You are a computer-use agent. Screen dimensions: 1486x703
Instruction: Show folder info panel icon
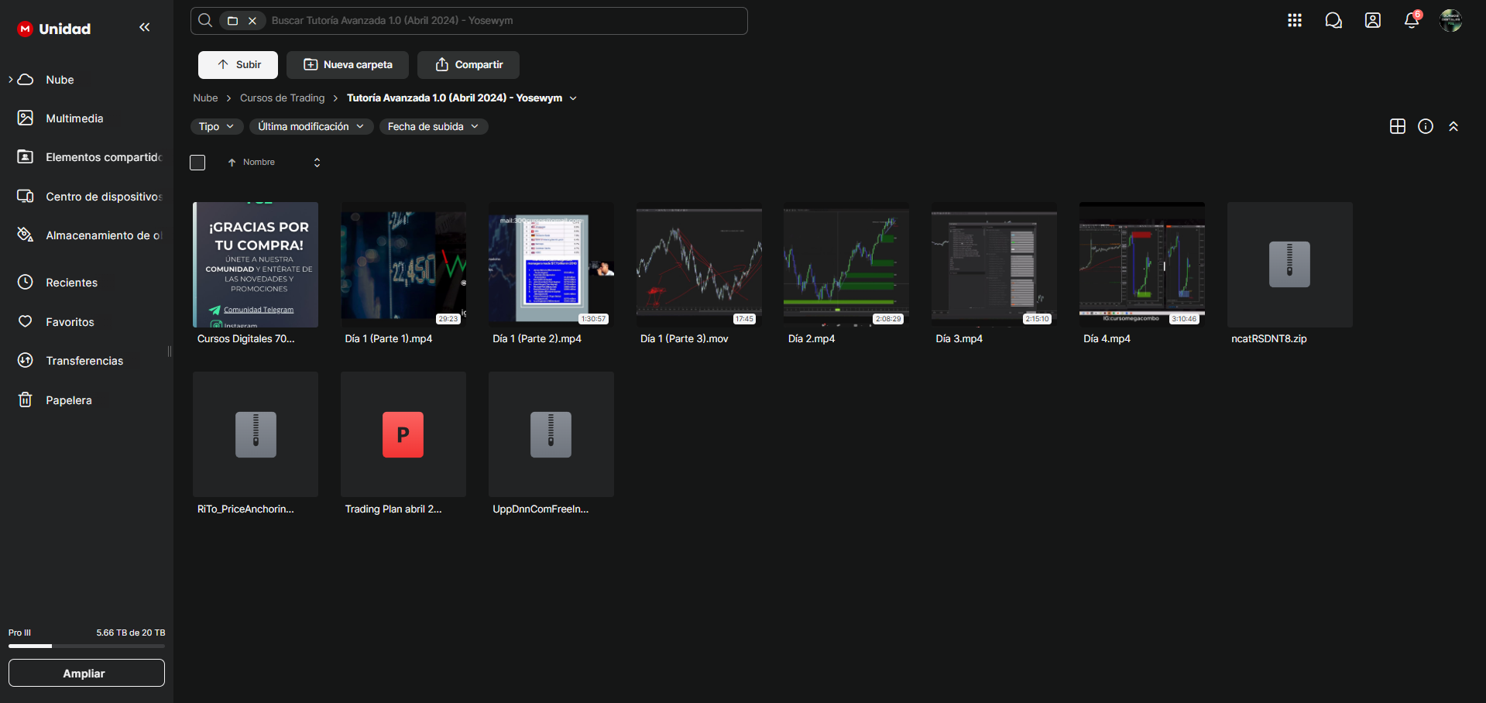click(1425, 127)
